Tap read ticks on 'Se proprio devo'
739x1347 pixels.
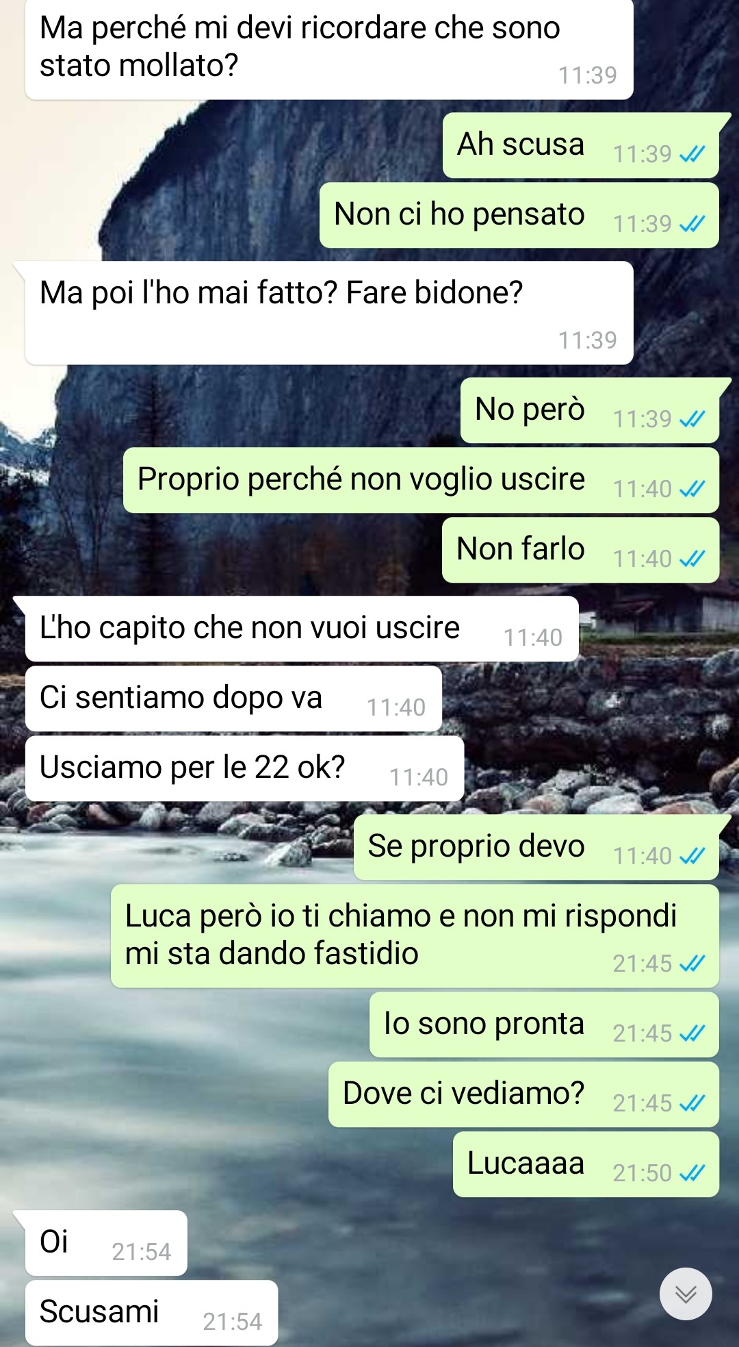692,857
